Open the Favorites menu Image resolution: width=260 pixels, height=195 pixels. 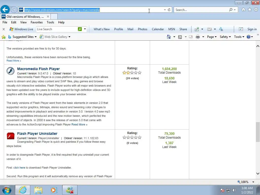pyautogui.click(x=37, y=22)
